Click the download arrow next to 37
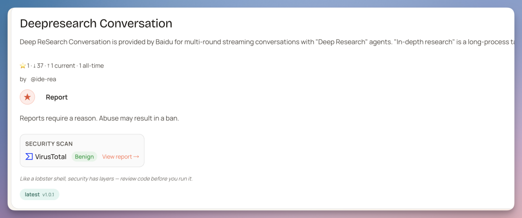522x218 pixels. click(35, 66)
